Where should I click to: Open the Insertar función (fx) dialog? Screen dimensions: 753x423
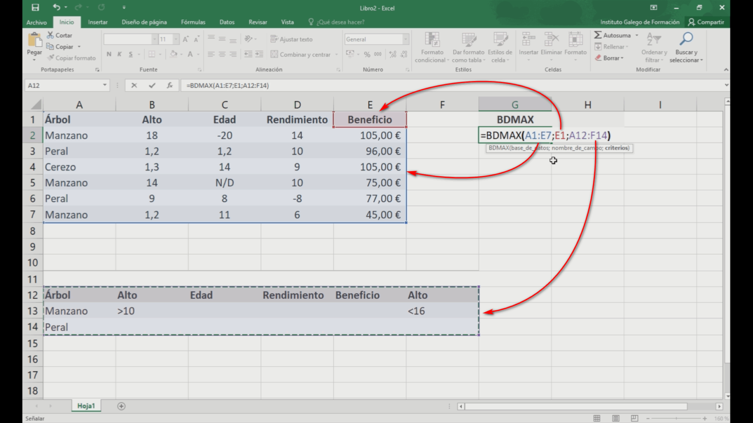(x=169, y=85)
